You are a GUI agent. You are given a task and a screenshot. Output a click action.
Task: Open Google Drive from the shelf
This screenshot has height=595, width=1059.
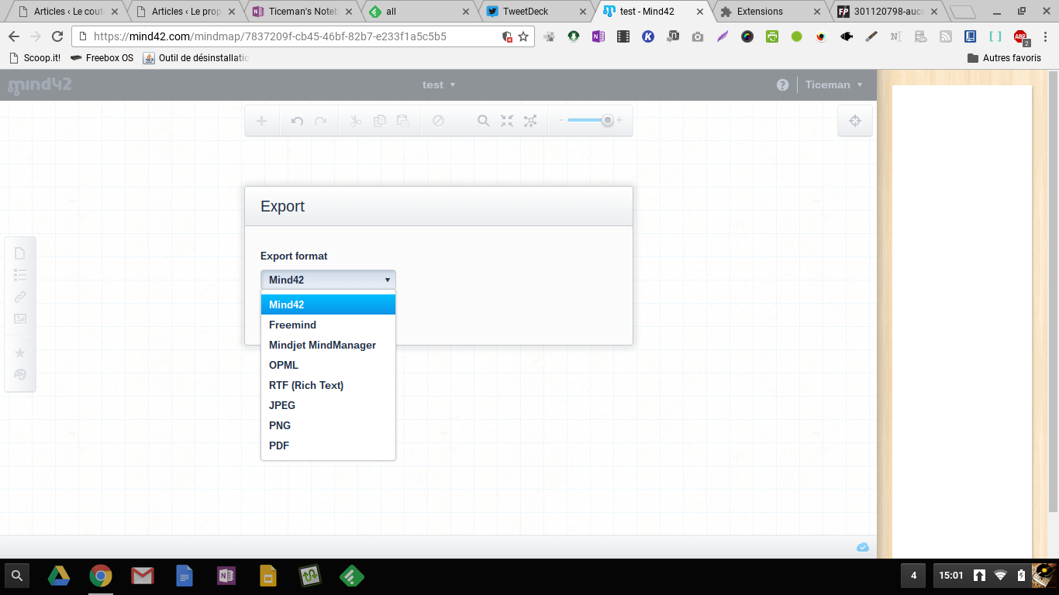pos(59,576)
